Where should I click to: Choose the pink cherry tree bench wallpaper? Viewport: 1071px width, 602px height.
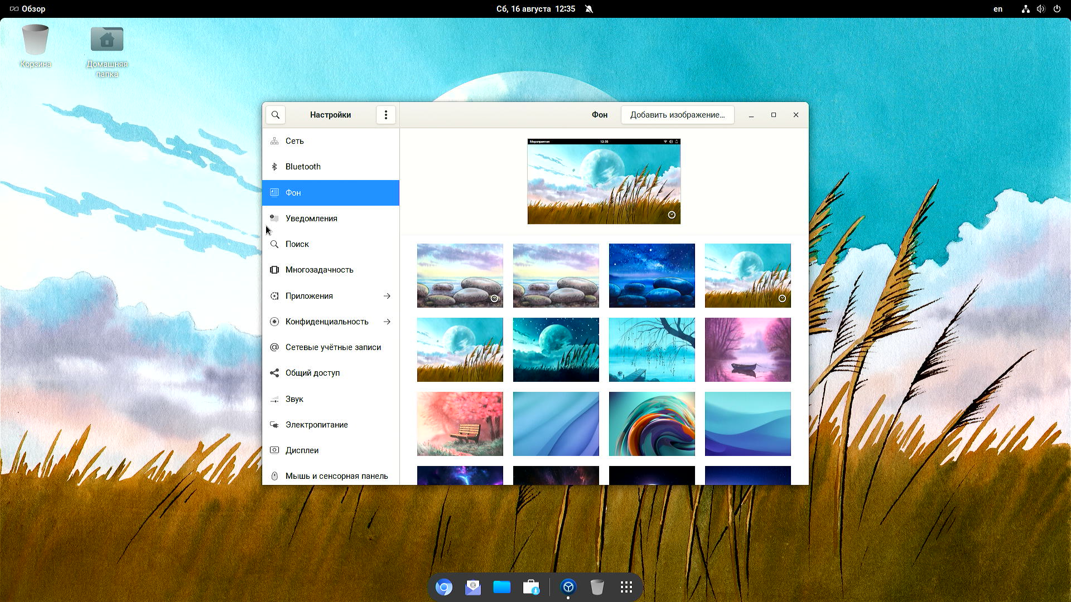click(460, 424)
